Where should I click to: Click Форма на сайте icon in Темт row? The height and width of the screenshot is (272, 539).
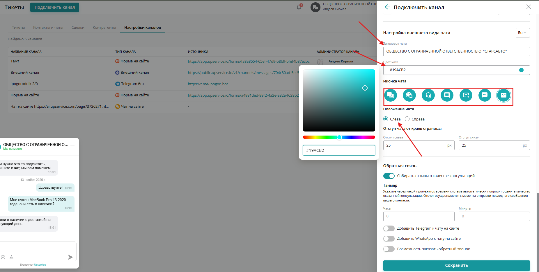(117, 61)
